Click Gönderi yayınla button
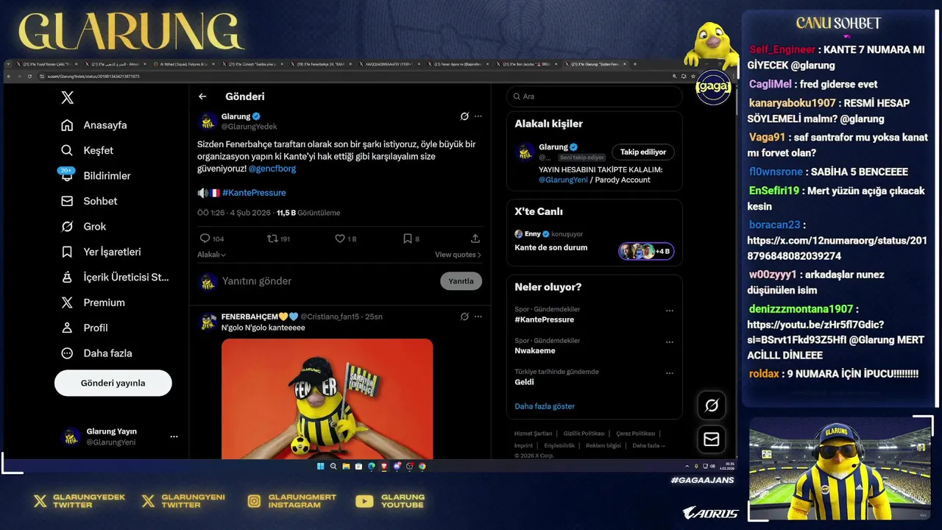 coord(113,383)
